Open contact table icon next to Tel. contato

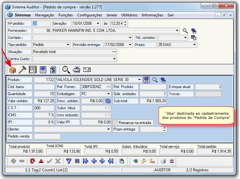tap(194, 38)
